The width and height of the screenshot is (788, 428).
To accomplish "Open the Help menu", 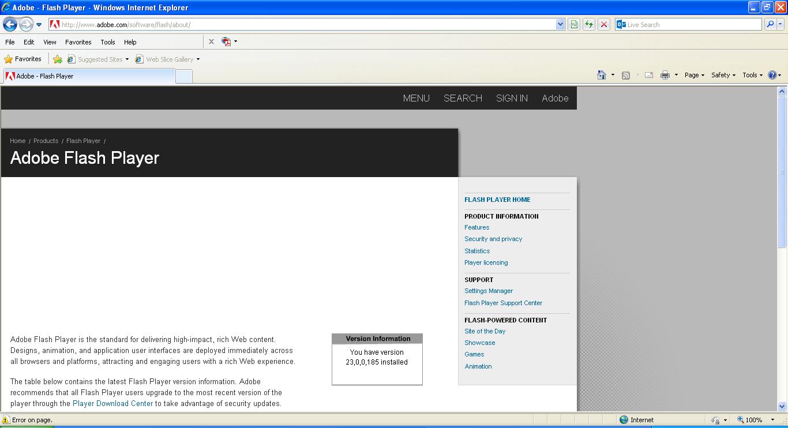I will (x=130, y=42).
